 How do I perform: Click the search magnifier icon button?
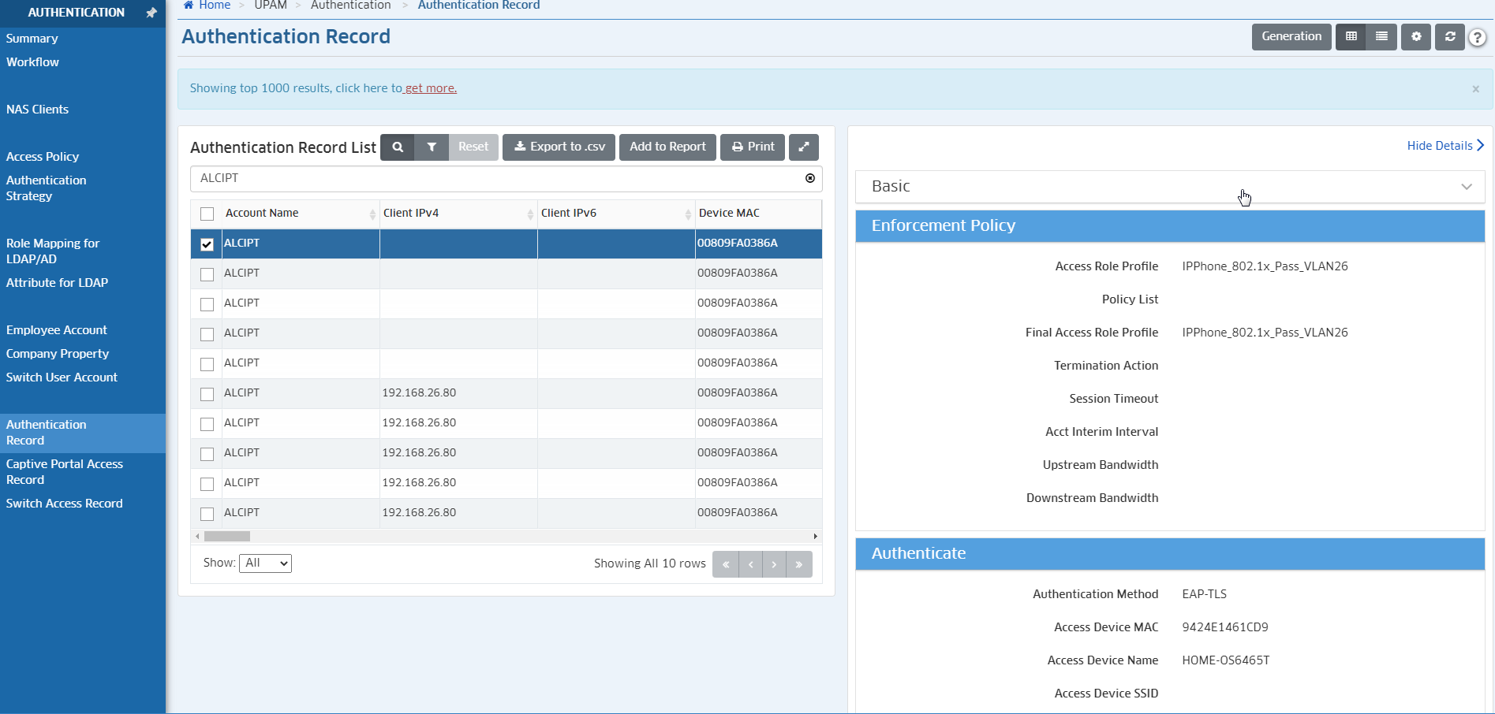[x=398, y=147]
